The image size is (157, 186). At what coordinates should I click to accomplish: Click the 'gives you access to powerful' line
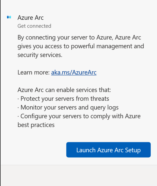pyautogui.click(x=81, y=46)
